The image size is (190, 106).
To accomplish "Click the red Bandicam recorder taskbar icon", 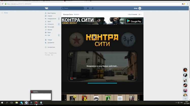I will (x=36, y=103).
